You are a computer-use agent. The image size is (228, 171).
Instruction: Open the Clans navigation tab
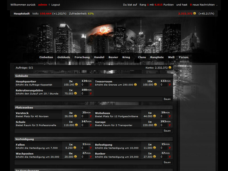pyautogui.click(x=142, y=57)
